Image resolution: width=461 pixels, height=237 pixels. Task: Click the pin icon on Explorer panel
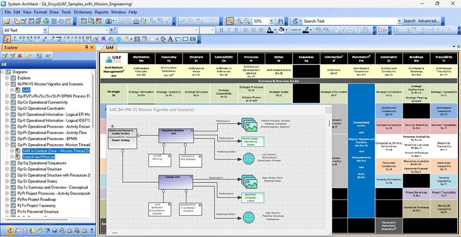(x=86, y=47)
